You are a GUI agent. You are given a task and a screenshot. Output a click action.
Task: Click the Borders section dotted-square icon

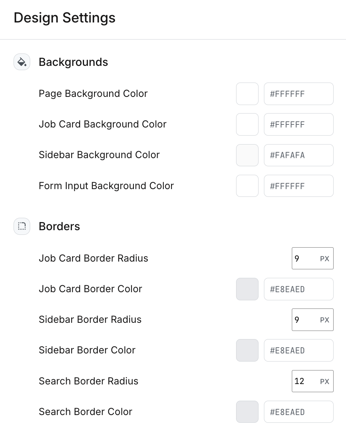[22, 226]
